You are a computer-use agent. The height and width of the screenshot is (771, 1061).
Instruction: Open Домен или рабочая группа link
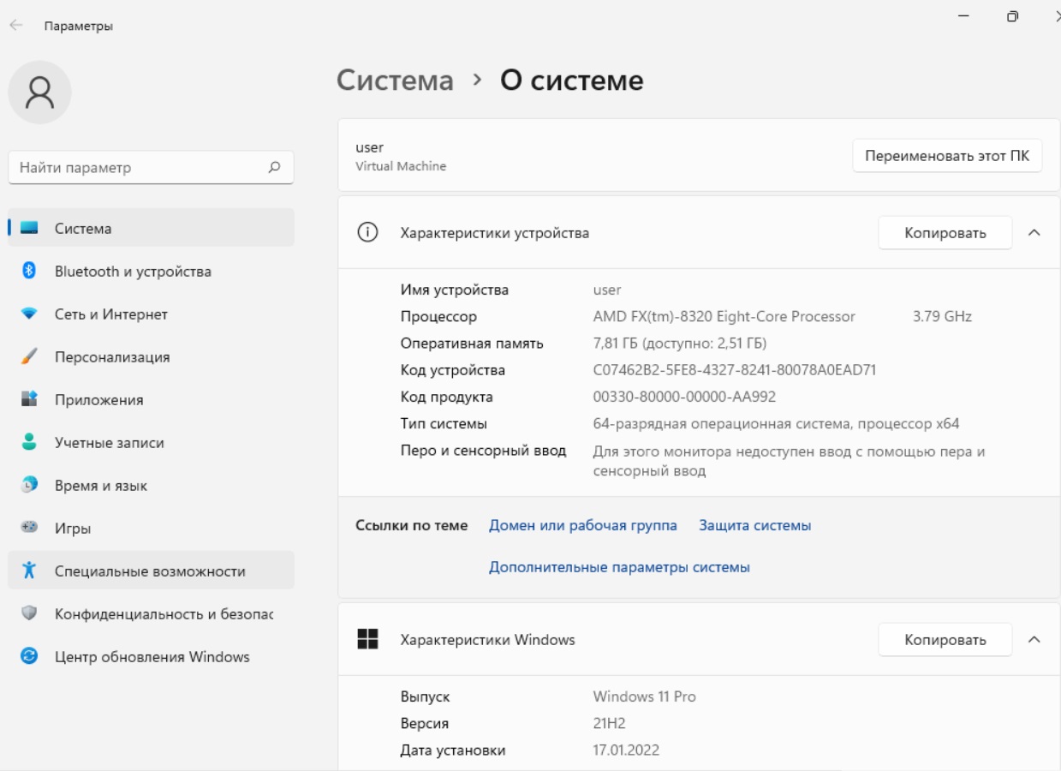click(583, 525)
